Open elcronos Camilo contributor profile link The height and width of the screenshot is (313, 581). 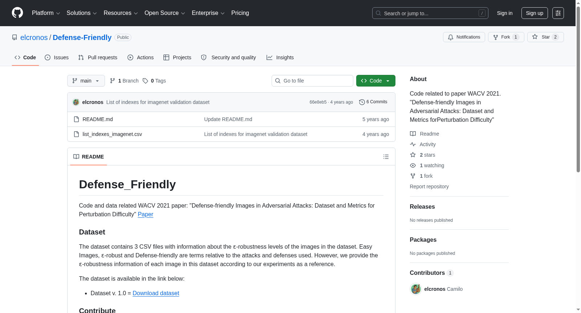click(443, 289)
